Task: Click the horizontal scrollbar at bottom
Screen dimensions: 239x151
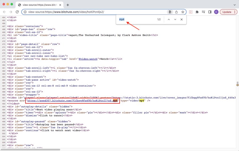Action: click(x=31, y=149)
